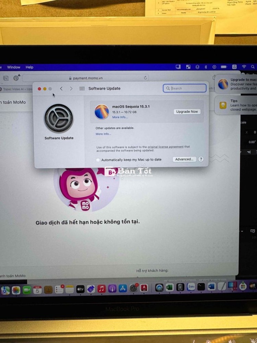The image size is (257, 343).
Task: Click the macOS Sequoia update icon
Action: tap(102, 111)
